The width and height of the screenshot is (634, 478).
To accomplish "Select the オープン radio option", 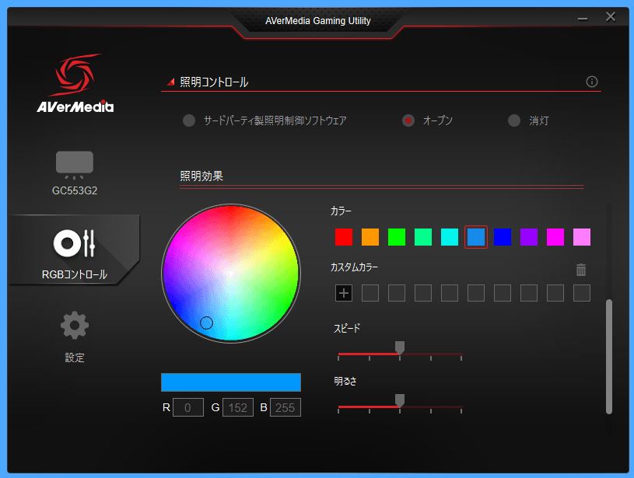I will tap(408, 120).
